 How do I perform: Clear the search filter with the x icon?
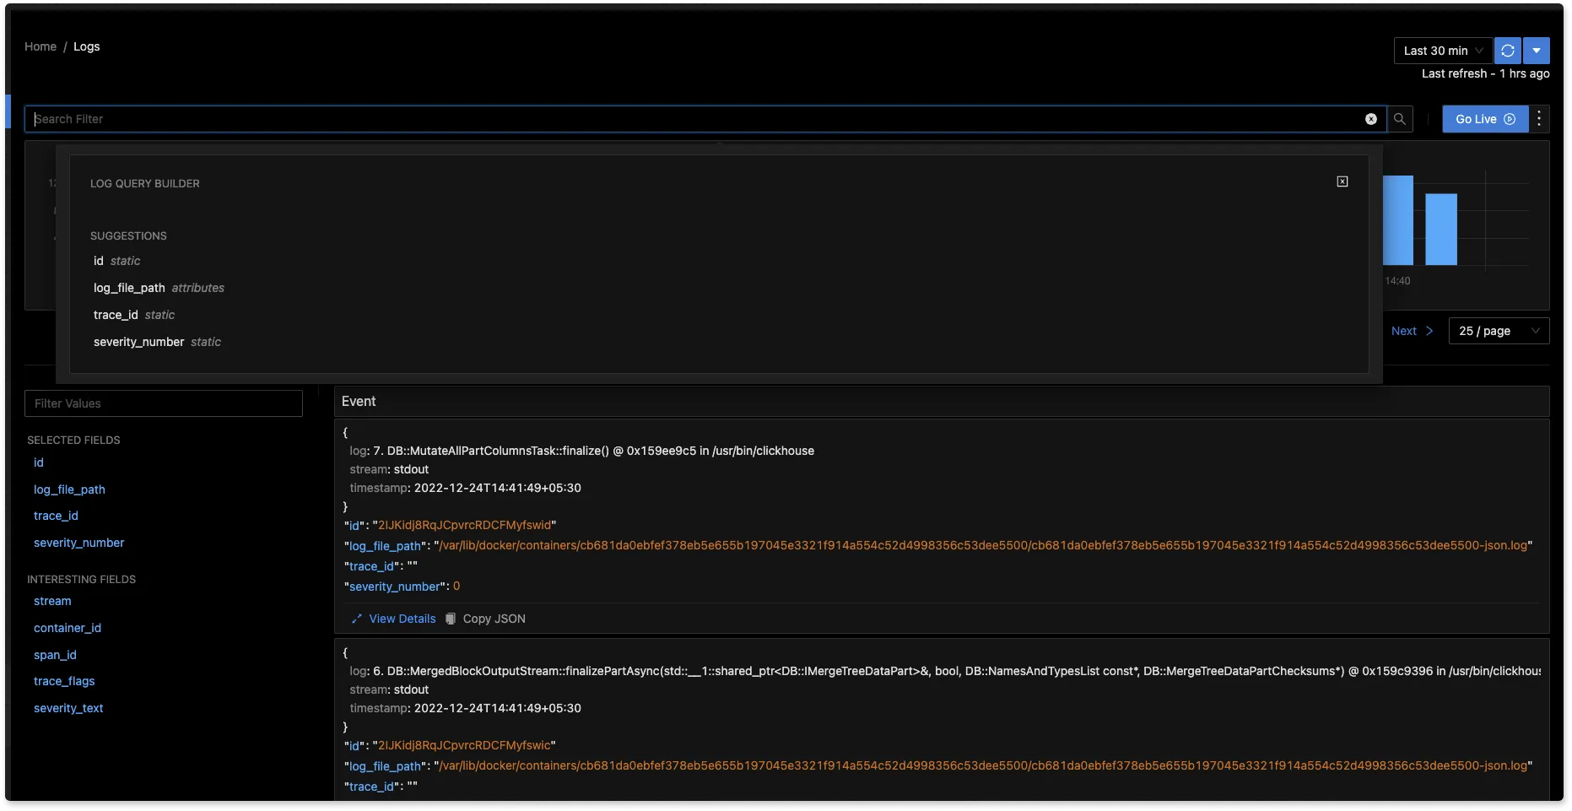(x=1371, y=119)
